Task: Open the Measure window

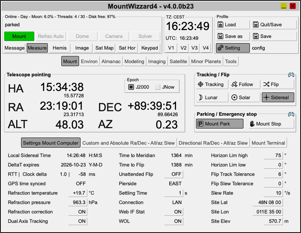Action: pyautogui.click(x=37, y=48)
